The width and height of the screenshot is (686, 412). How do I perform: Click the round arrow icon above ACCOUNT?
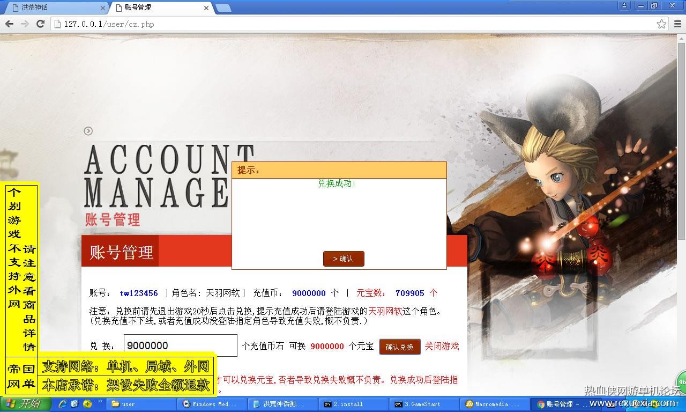point(88,131)
